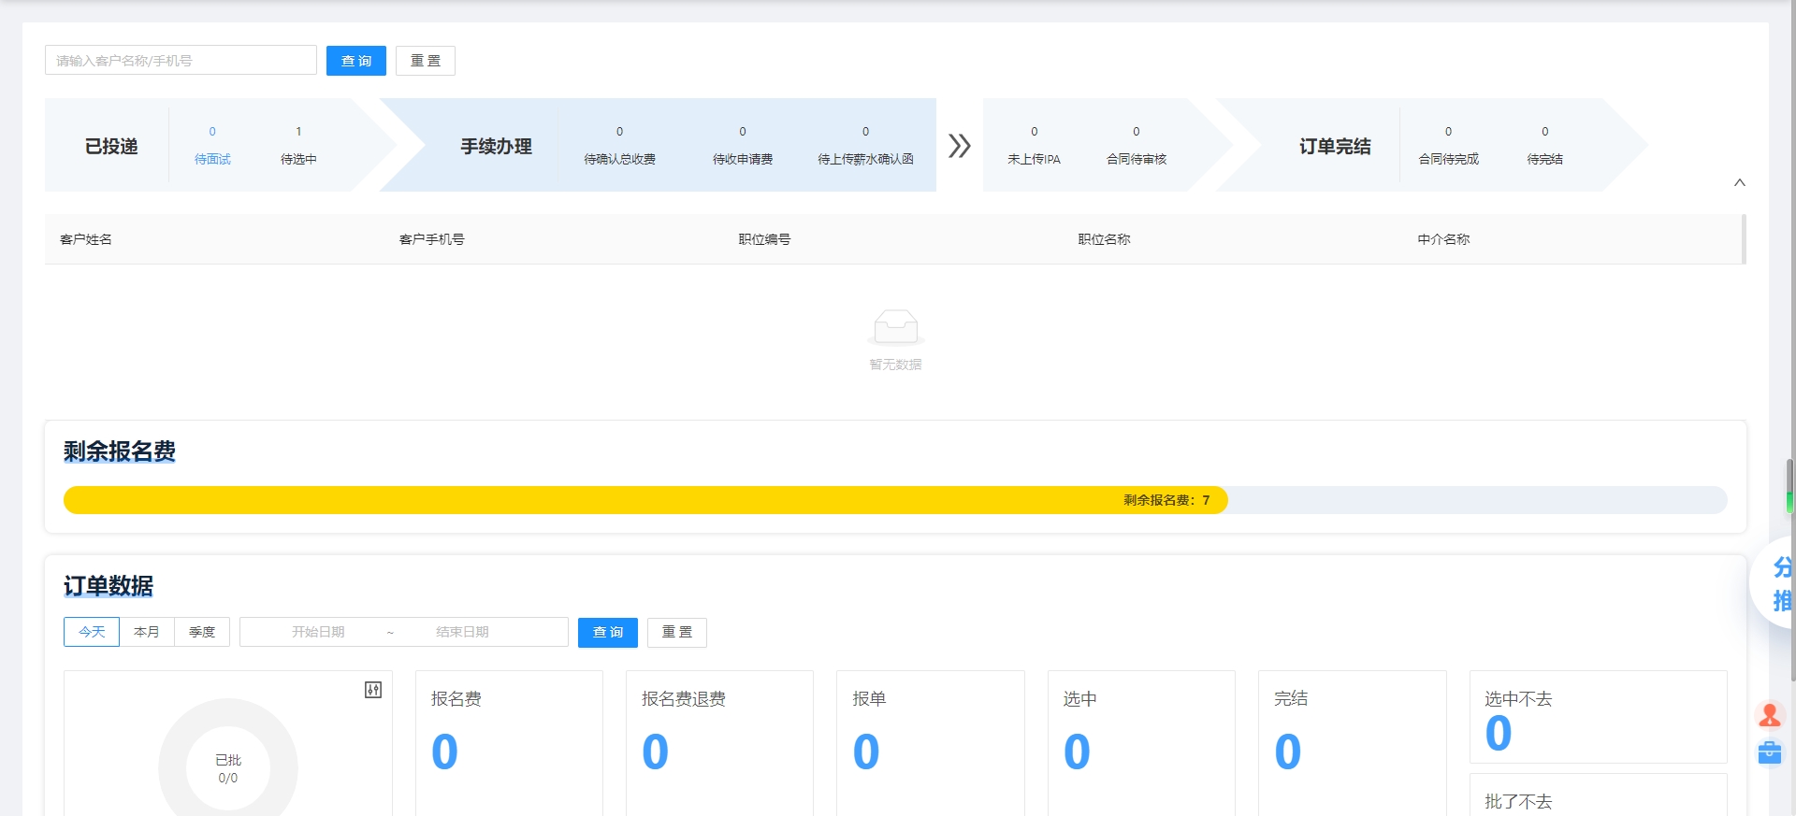Click the 重置 button in 订单数据 section
Screen dimensions: 1796x816
677,633
